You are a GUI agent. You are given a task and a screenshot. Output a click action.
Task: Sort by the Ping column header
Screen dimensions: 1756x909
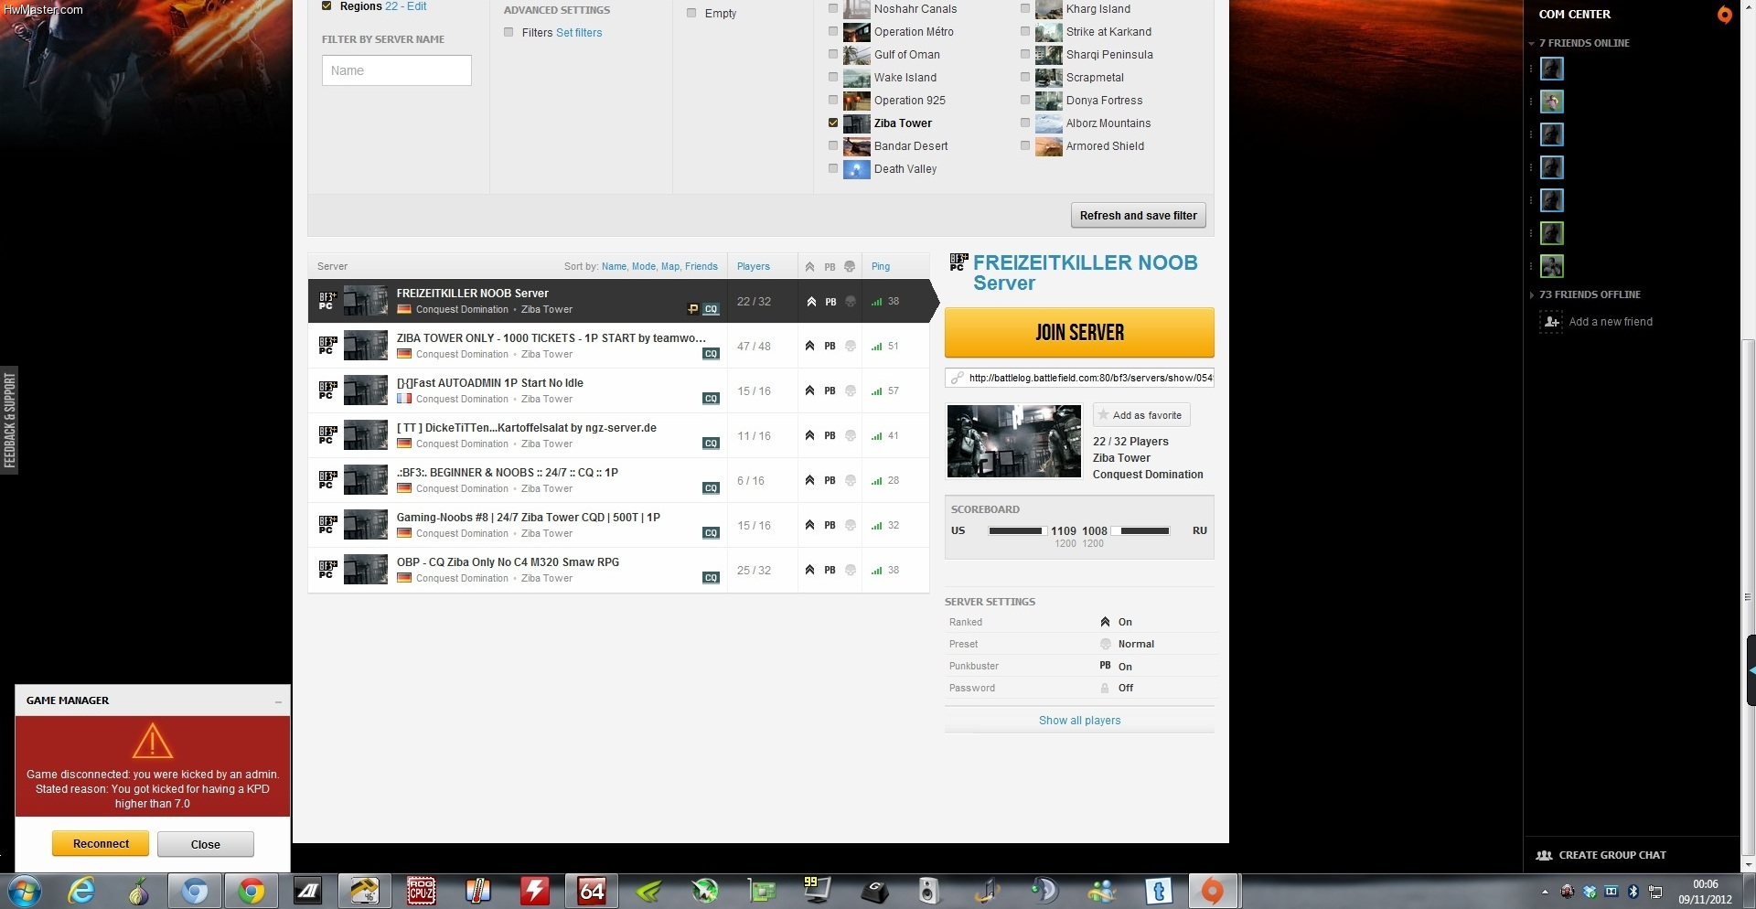click(x=881, y=267)
